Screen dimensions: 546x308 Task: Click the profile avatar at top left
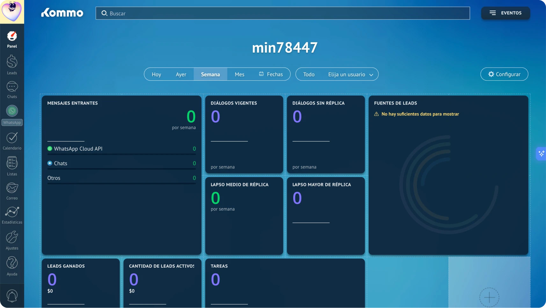click(12, 11)
